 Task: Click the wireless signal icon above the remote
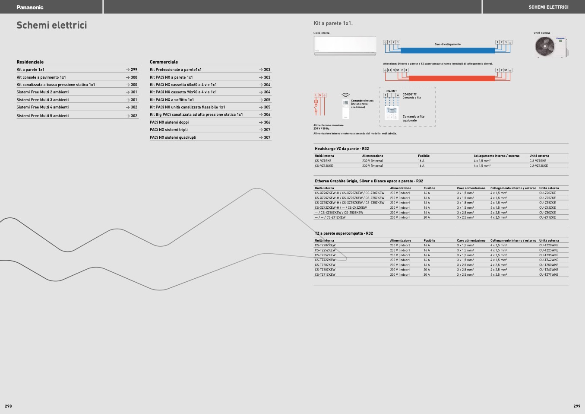(345, 96)
